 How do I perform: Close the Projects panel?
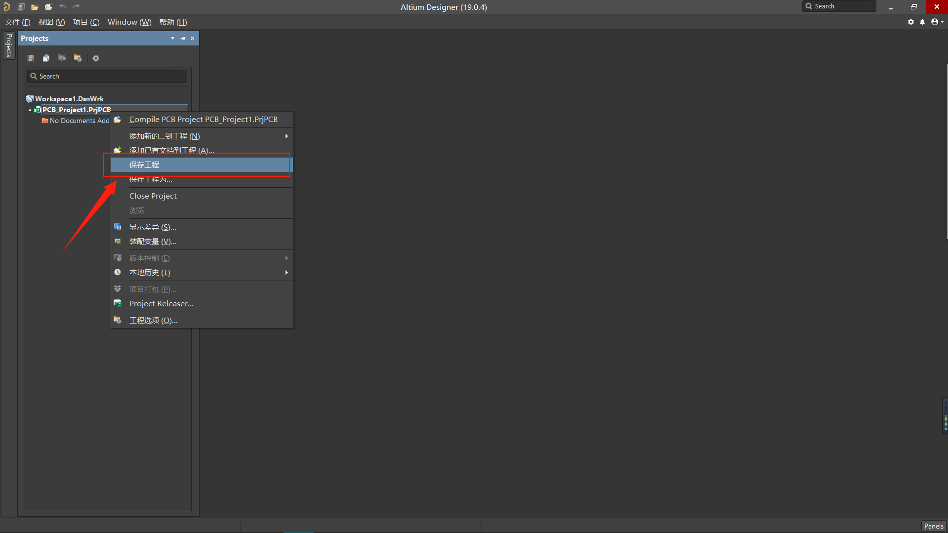point(193,39)
